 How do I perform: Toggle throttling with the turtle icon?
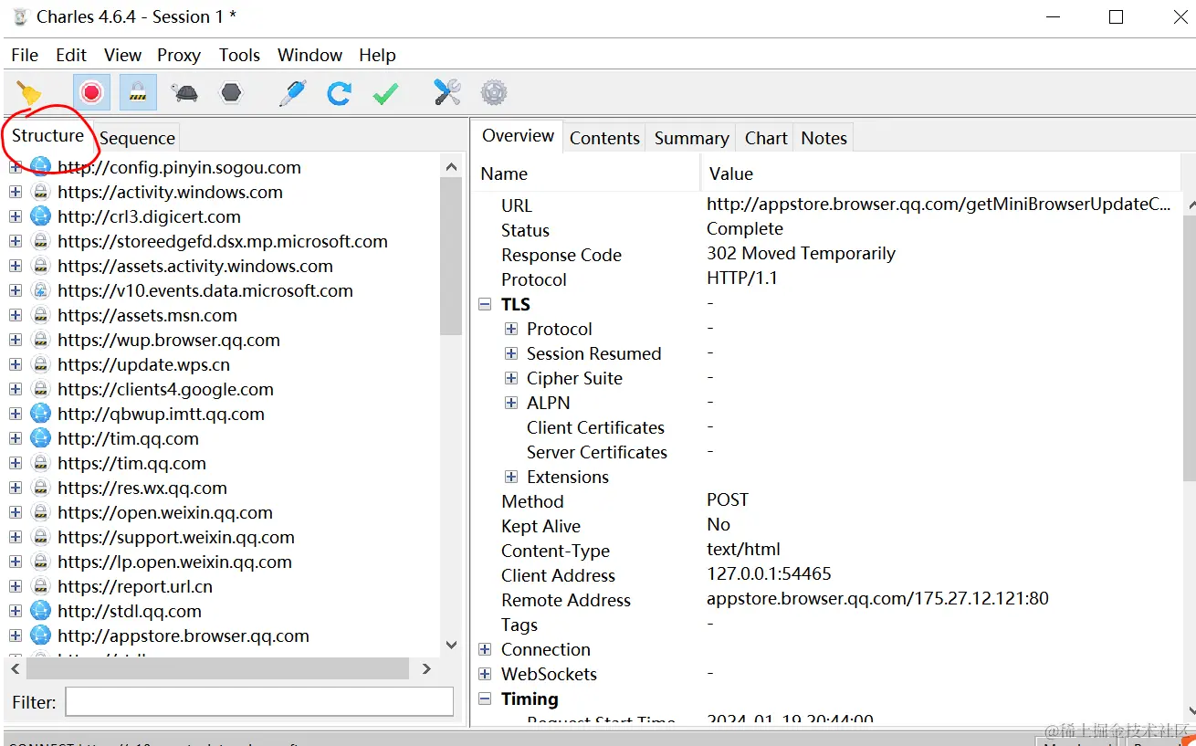[x=185, y=93]
